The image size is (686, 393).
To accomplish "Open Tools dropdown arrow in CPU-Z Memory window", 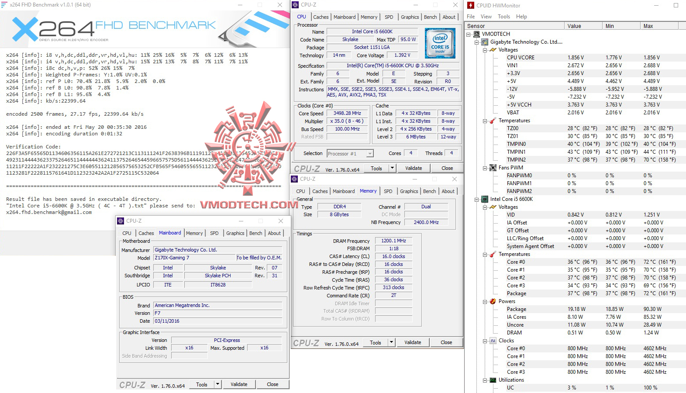I will [391, 342].
